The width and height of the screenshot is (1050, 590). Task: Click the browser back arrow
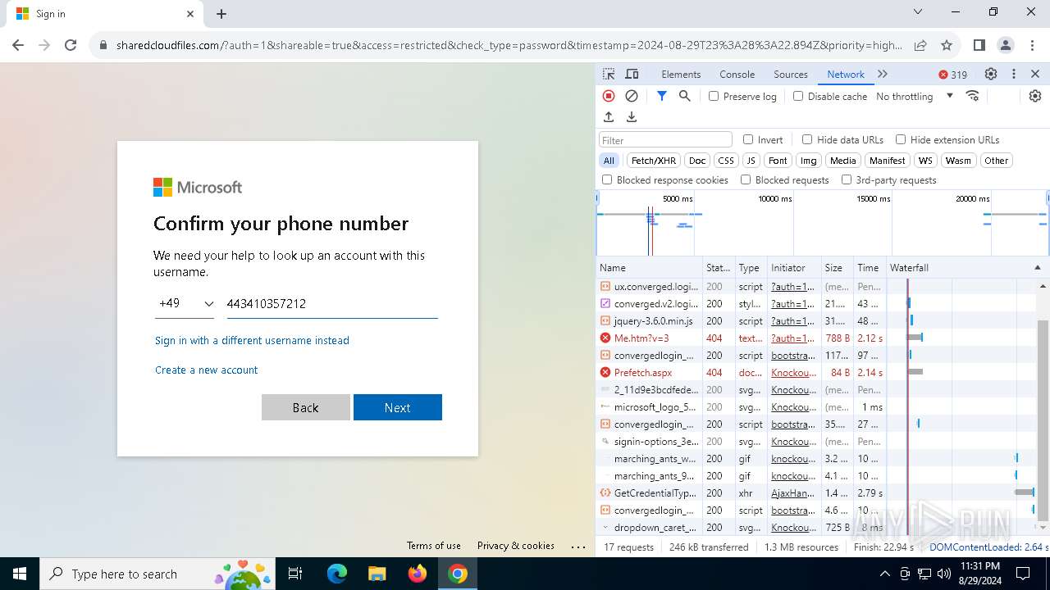[18, 46]
